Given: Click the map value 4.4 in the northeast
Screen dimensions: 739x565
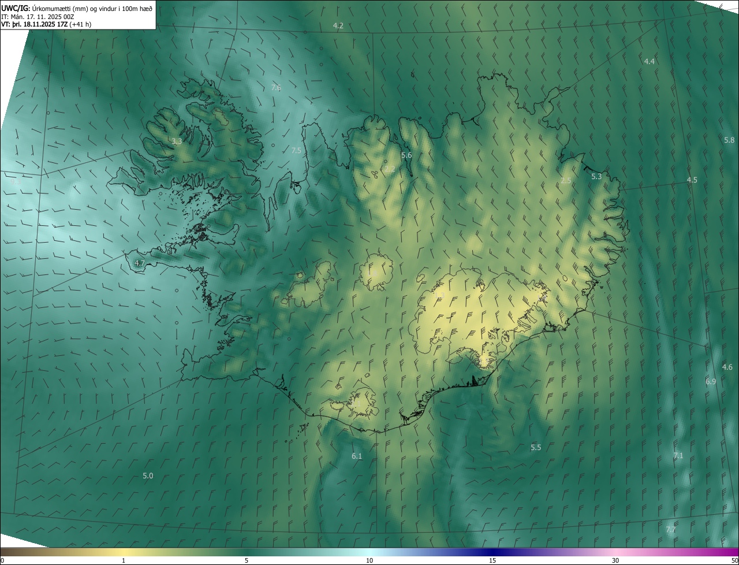Looking at the screenshot, I should coord(650,61).
